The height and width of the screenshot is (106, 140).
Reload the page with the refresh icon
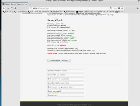click(12, 8)
